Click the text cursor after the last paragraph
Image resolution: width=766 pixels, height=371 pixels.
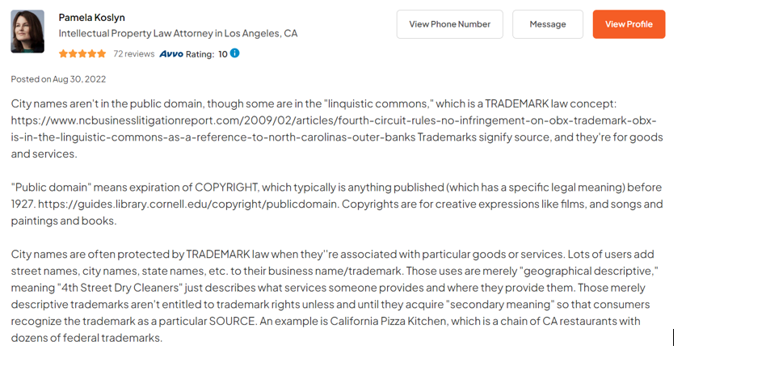673,337
